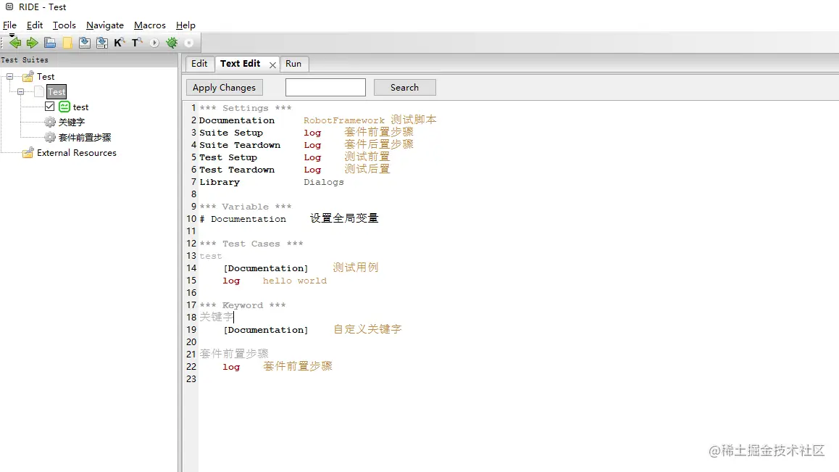Click 'Suite Setup' on line 3
This screenshot has height=472, width=839.
coord(231,133)
